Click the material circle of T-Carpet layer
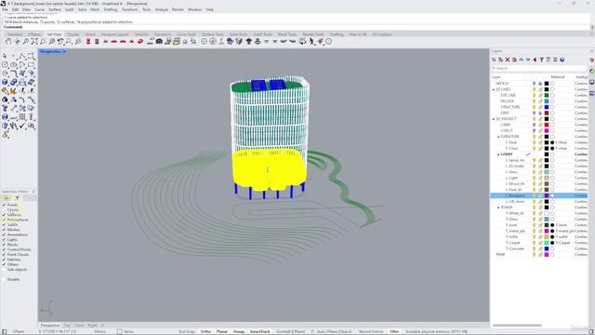Image resolution: width=595 pixels, height=335 pixels. click(552, 243)
